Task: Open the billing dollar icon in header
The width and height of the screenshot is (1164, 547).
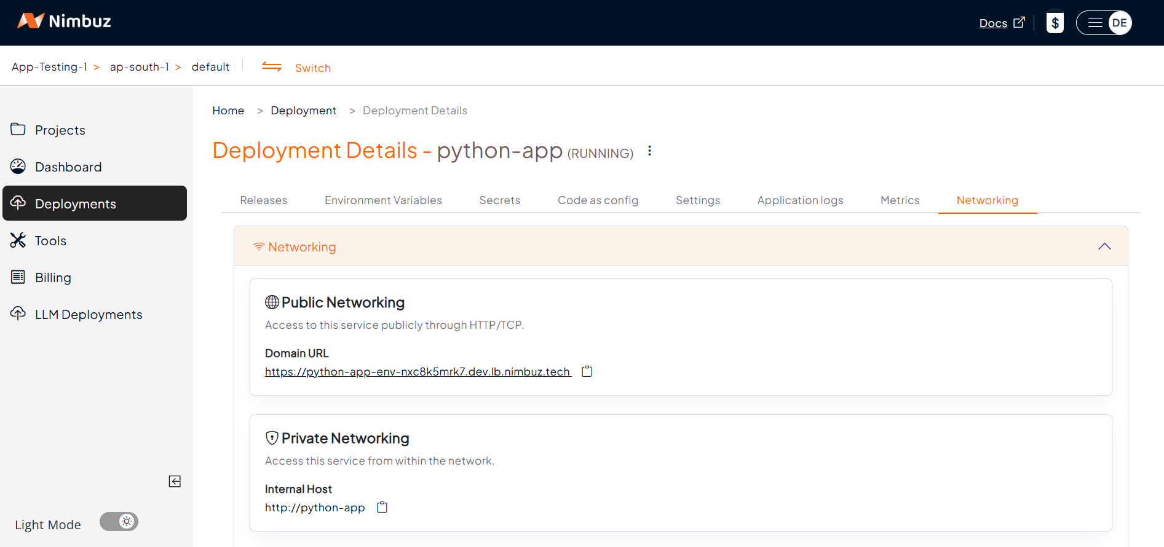Action: pyautogui.click(x=1055, y=23)
